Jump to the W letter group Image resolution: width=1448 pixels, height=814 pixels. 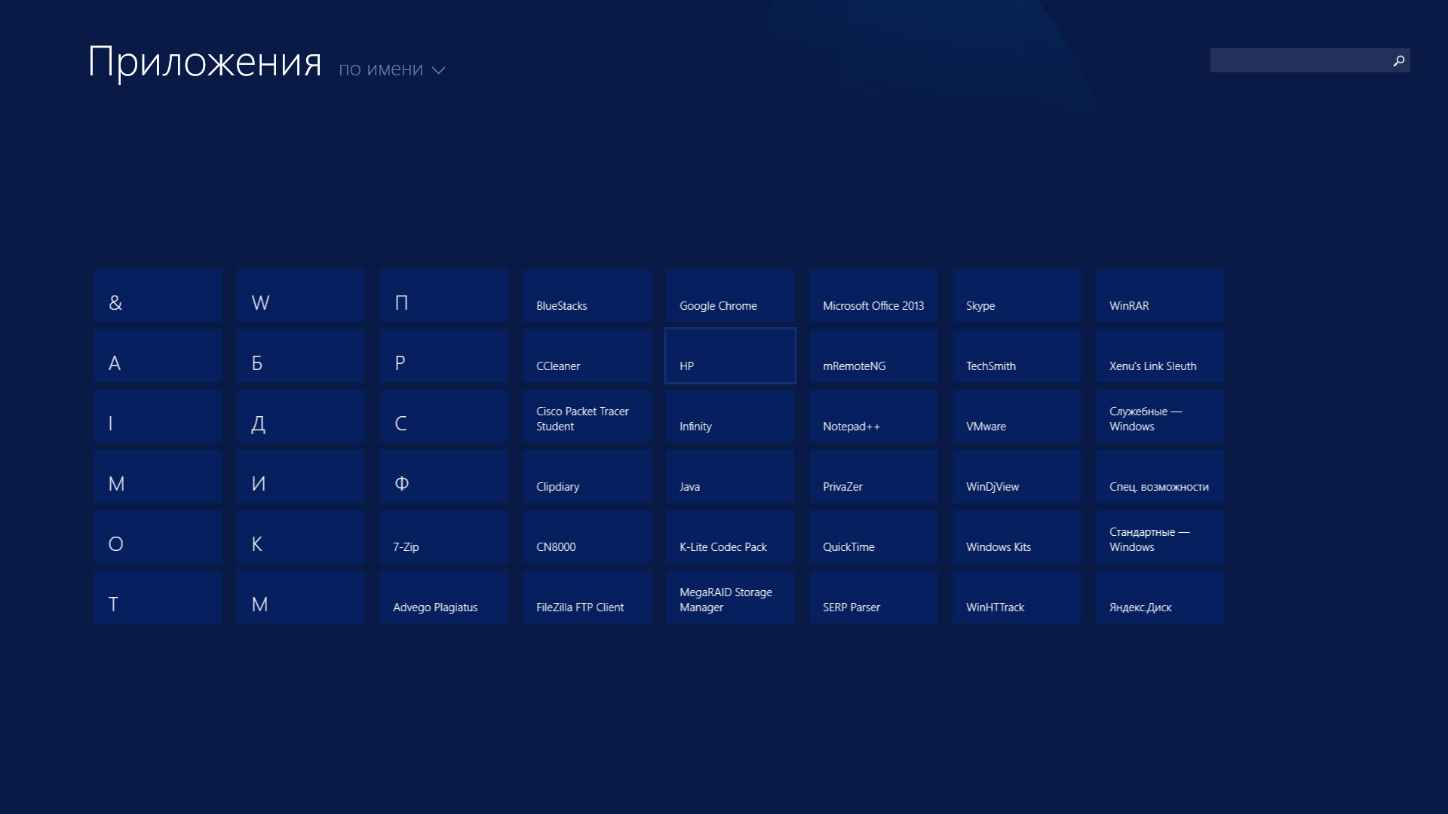[x=300, y=295]
